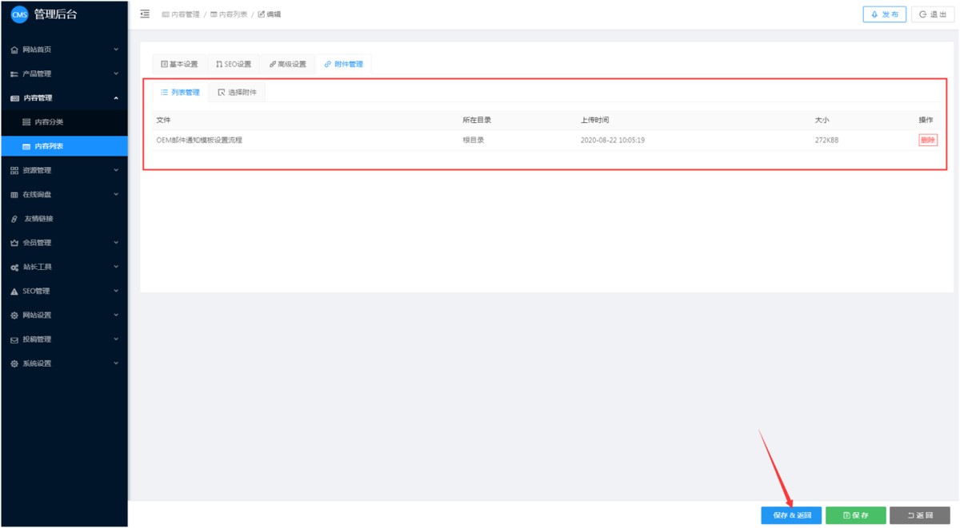Expand the 站长工具 menu chevron
This screenshot has width=960, height=528.
(x=116, y=267)
